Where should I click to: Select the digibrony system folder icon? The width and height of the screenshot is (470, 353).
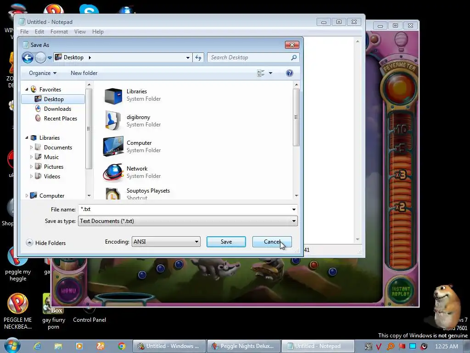(113, 121)
